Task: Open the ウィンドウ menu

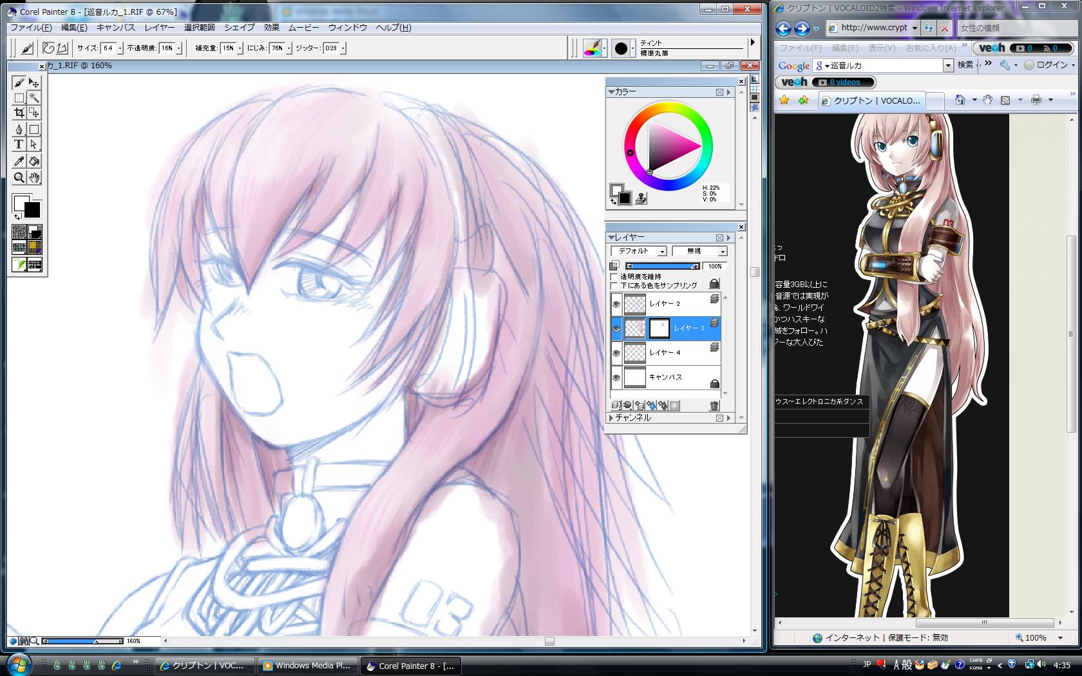Action: click(x=348, y=28)
